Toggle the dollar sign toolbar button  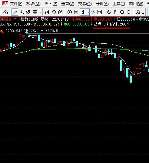point(83,12)
